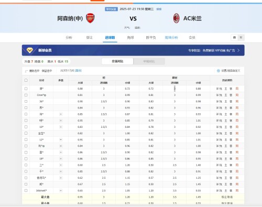Click the VIP banner right arrow chevron
This screenshot has width=262, height=207.
(x=238, y=50)
